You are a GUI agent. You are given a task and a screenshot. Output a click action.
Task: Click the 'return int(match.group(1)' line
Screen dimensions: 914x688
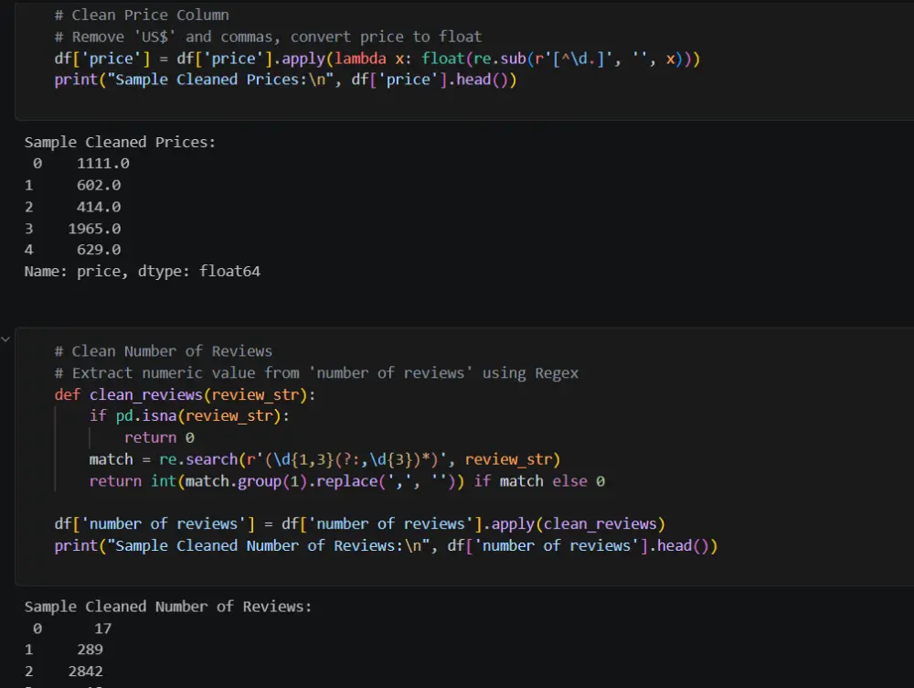click(346, 481)
